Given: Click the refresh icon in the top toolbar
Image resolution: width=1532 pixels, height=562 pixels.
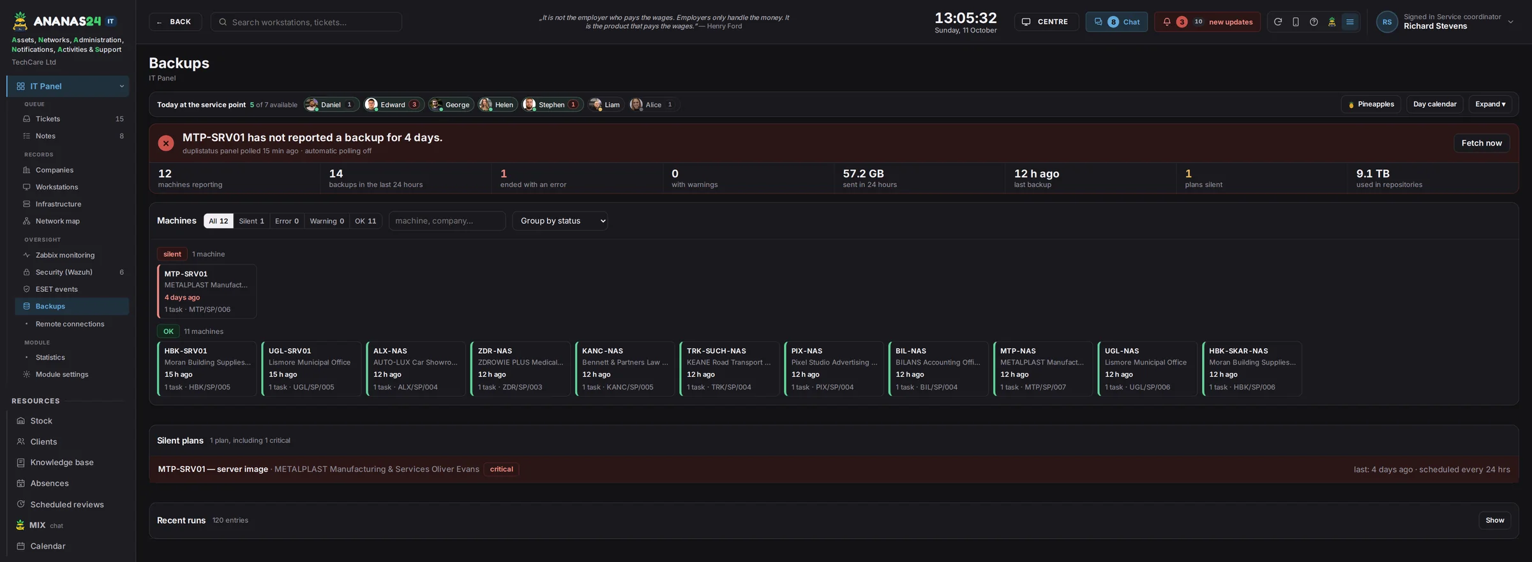Looking at the screenshot, I should coord(1278,22).
